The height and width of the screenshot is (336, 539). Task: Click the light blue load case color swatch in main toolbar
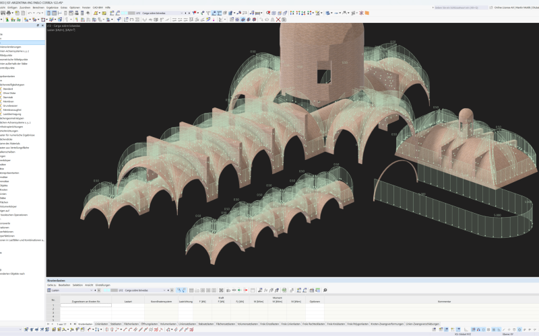pyautogui.click(x=124, y=13)
